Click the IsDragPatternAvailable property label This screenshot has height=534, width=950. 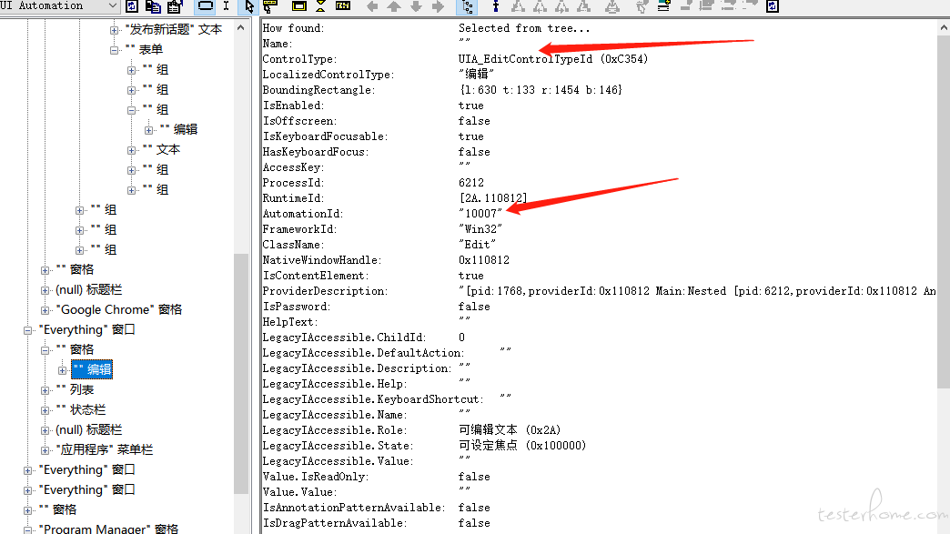pyautogui.click(x=335, y=523)
